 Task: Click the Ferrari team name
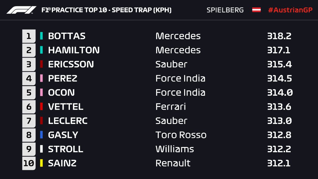click(170, 107)
